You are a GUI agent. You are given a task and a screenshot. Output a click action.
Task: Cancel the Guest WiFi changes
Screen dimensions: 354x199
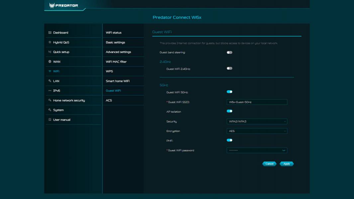click(x=269, y=164)
